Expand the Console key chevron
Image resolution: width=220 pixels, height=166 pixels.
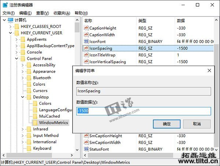point(16,52)
